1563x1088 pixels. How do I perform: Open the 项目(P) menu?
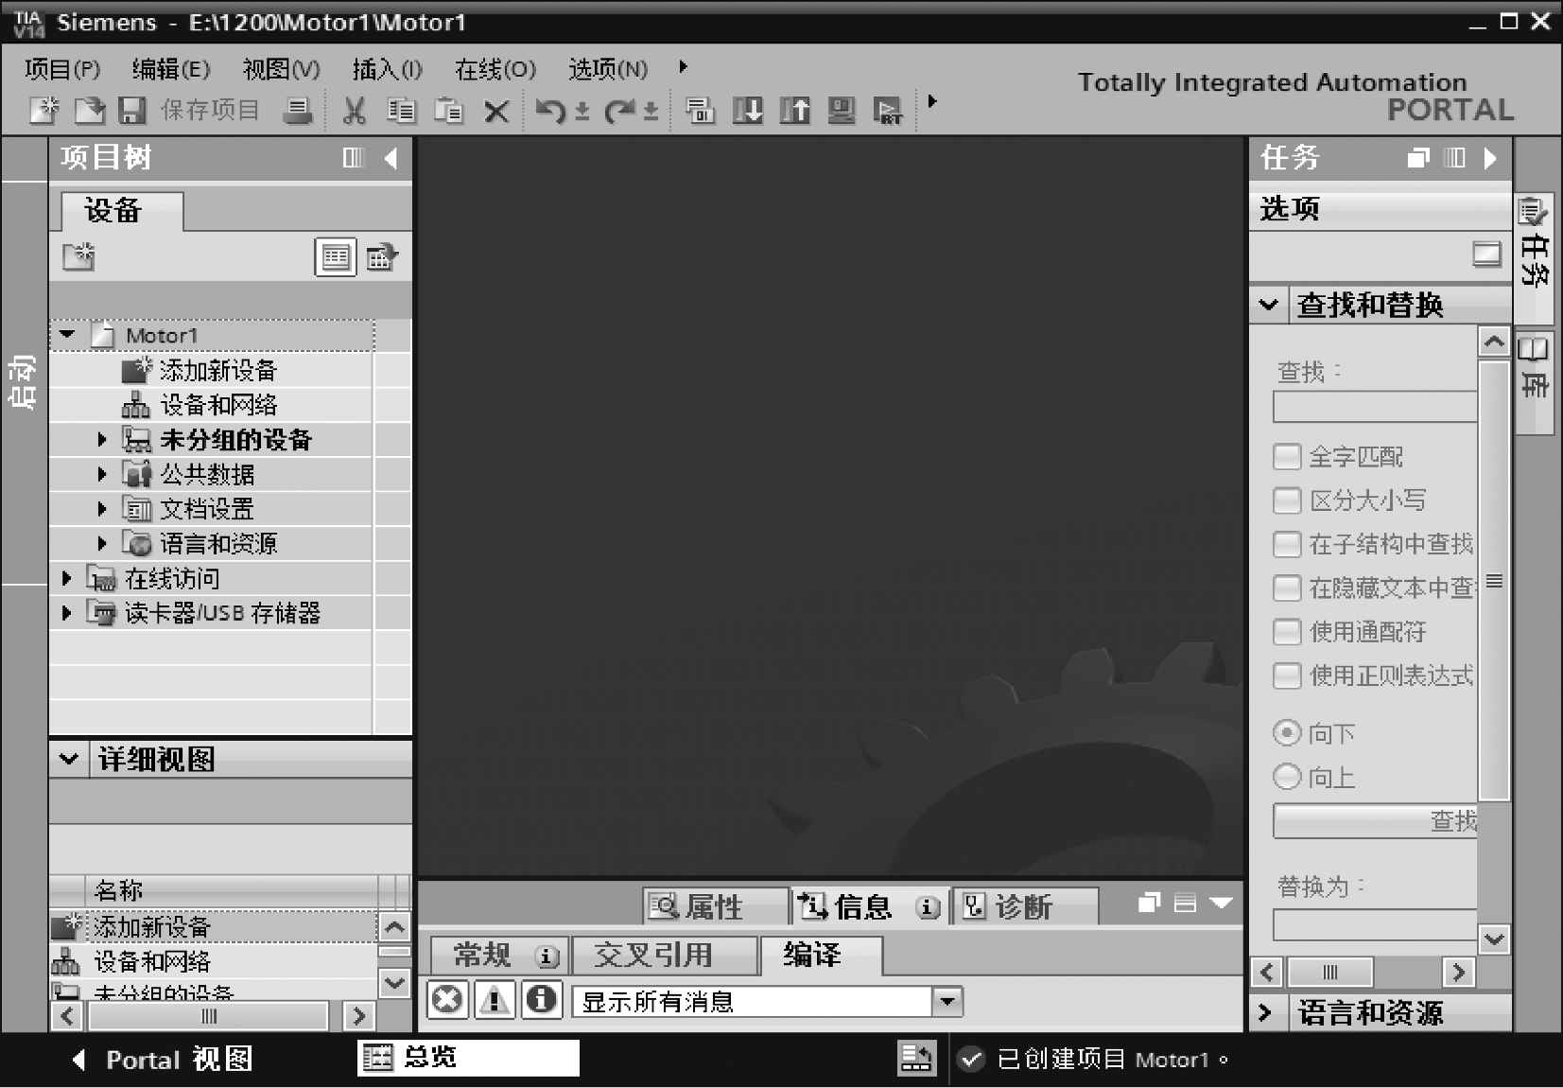click(62, 69)
